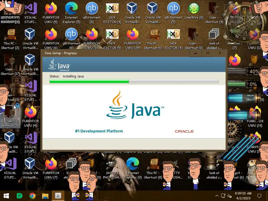Select This PC - Shortcut (8) icon

pos(153,168)
